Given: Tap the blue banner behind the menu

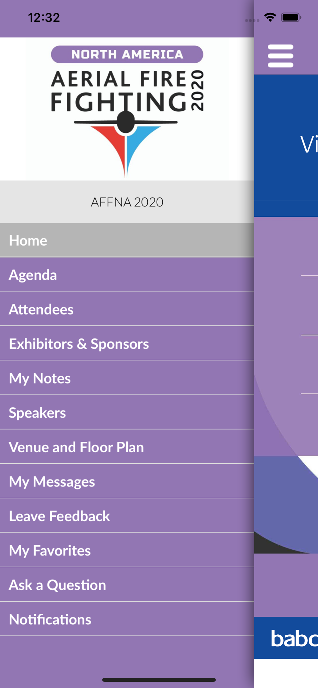Looking at the screenshot, I should pos(286,145).
